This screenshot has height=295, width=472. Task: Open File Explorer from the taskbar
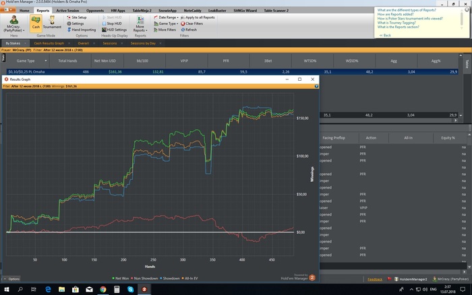point(62,290)
